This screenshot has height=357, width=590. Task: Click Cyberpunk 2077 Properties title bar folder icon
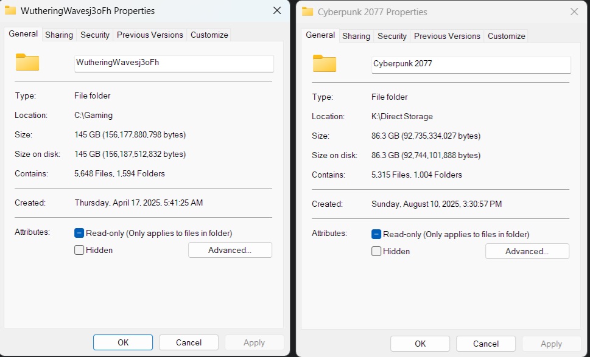click(307, 12)
